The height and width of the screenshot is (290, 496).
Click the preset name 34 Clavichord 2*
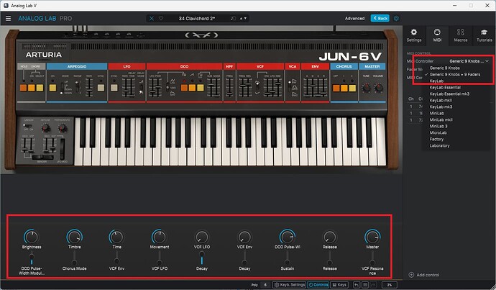pyautogui.click(x=196, y=19)
